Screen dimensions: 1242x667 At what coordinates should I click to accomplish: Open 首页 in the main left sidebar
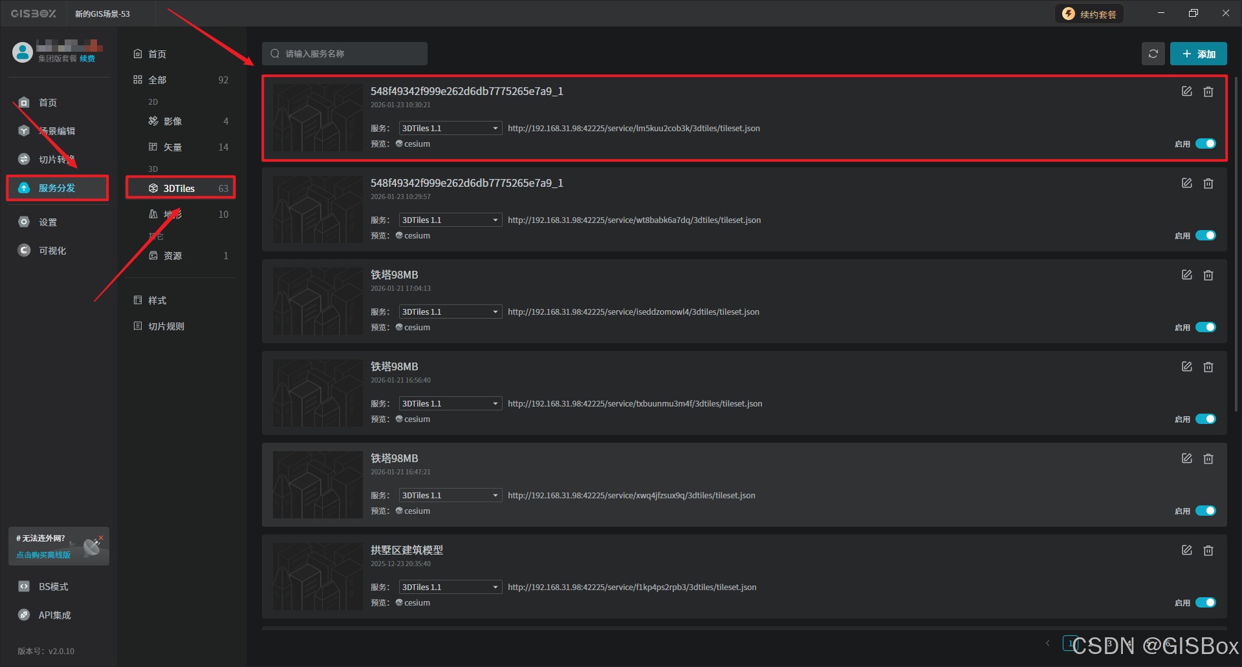coord(47,102)
